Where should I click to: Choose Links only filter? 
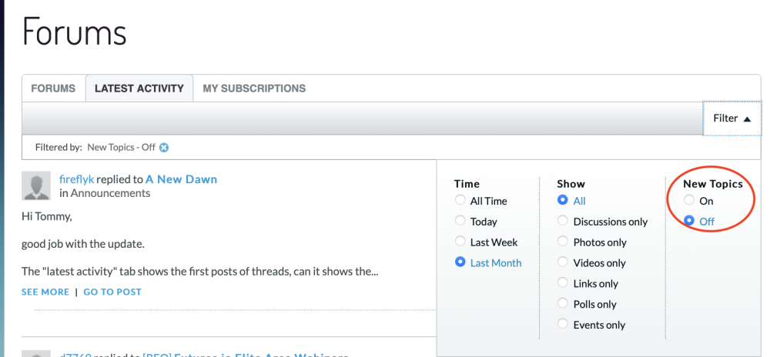point(563,284)
